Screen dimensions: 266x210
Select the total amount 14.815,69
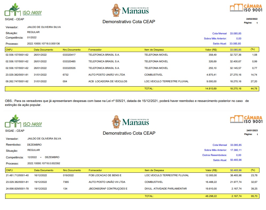(211, 89)
